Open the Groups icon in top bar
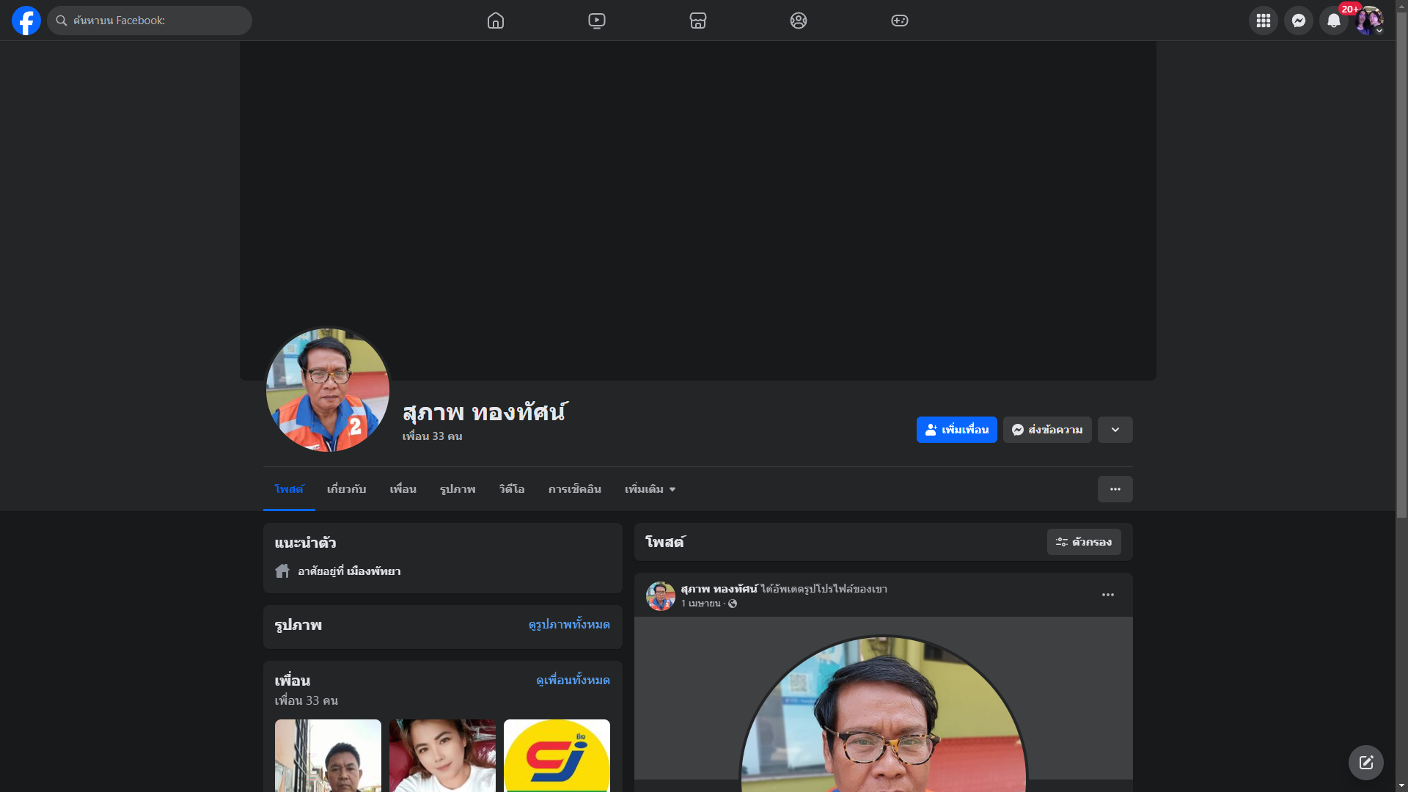1408x792 pixels. [799, 21]
